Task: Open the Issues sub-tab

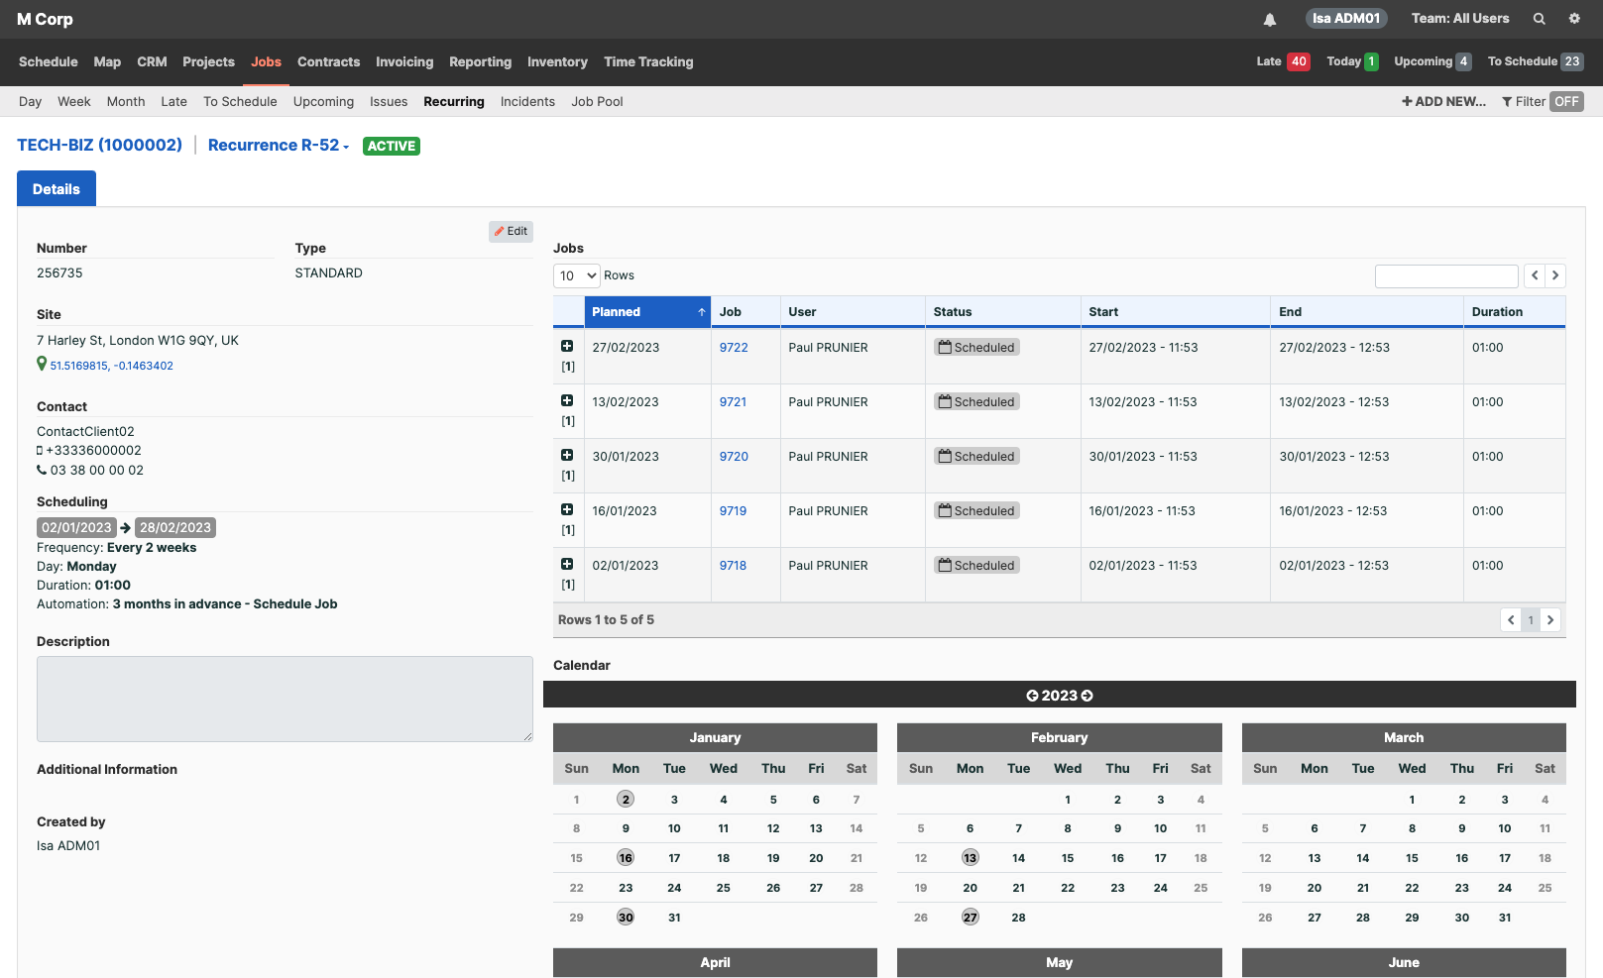Action: 389,102
